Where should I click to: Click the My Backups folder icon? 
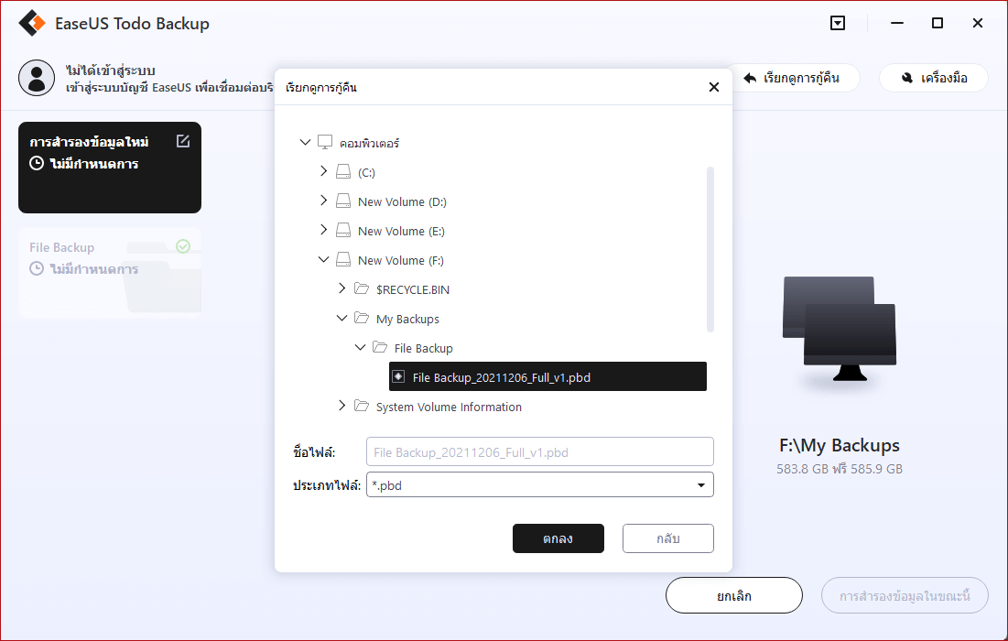click(x=362, y=319)
